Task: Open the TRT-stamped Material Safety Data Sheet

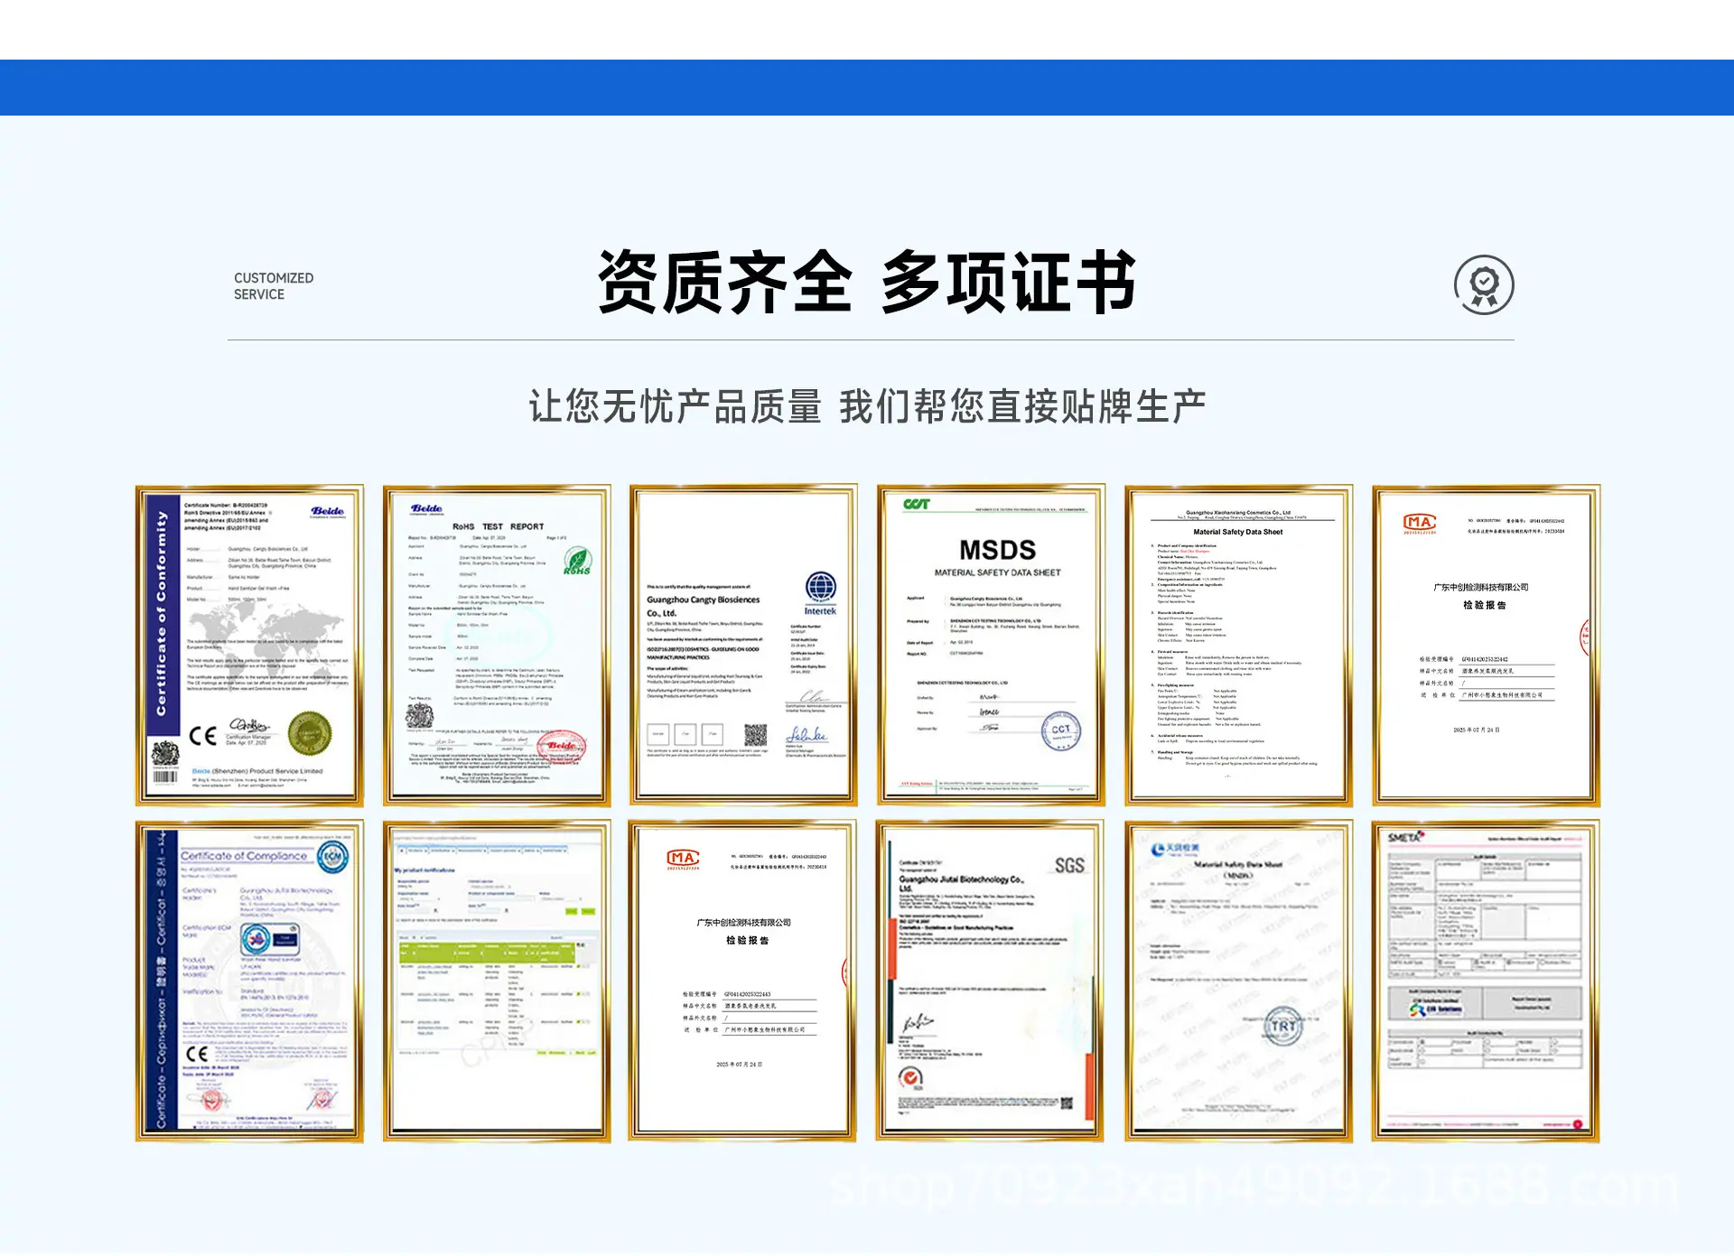Action: (1238, 982)
